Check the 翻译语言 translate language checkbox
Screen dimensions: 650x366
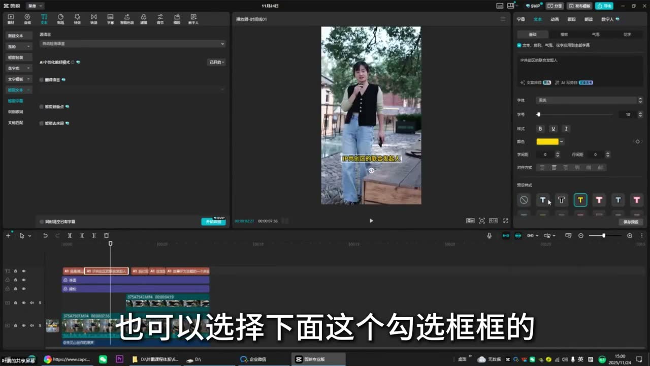[42, 80]
